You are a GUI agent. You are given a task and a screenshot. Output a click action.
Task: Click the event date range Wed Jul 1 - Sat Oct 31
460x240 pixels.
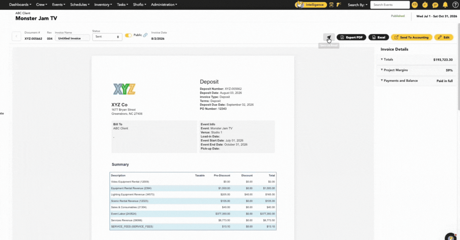coord(436,16)
